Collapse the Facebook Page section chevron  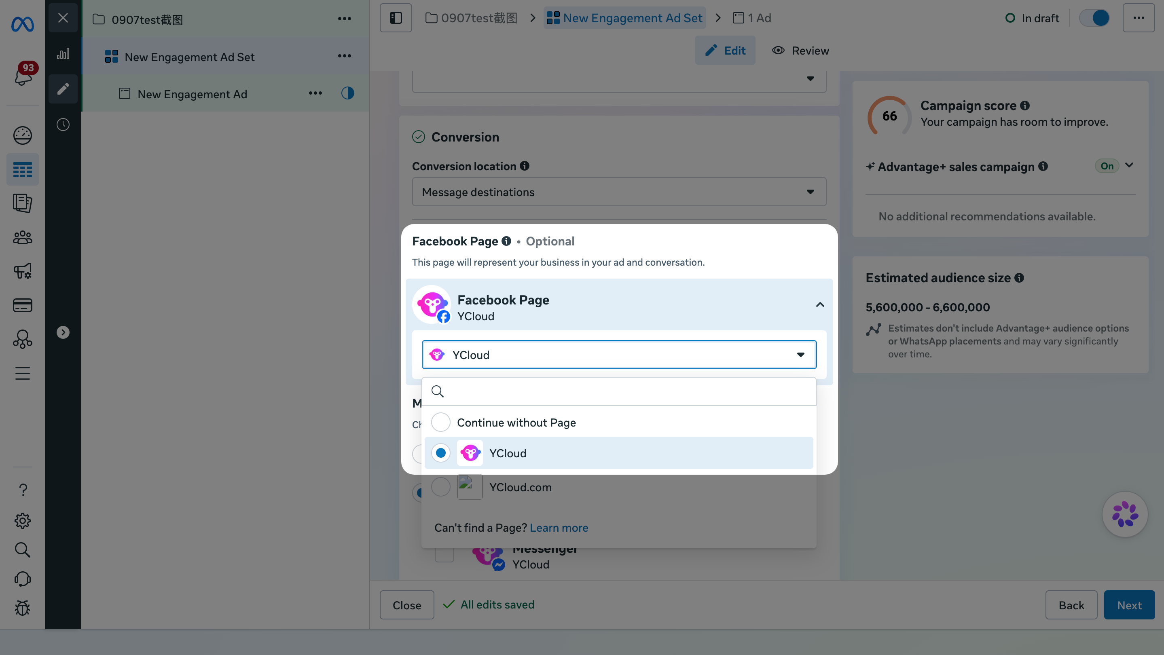coord(820,305)
